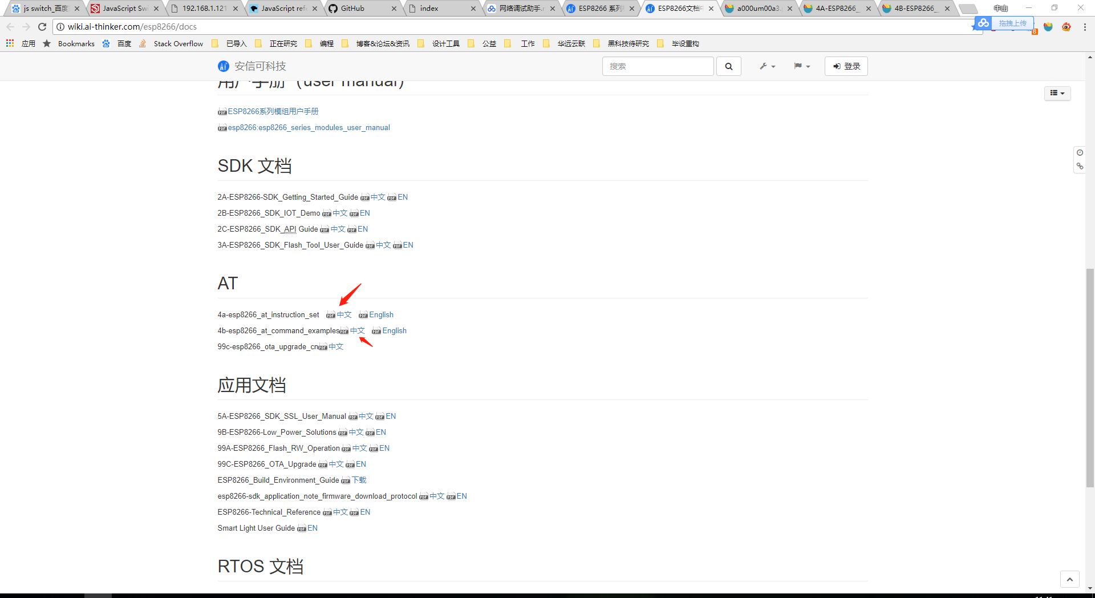Open ESP8266系列模组用户手册 PDF link
Viewport: 1095px width, 598px height.
tap(273, 111)
